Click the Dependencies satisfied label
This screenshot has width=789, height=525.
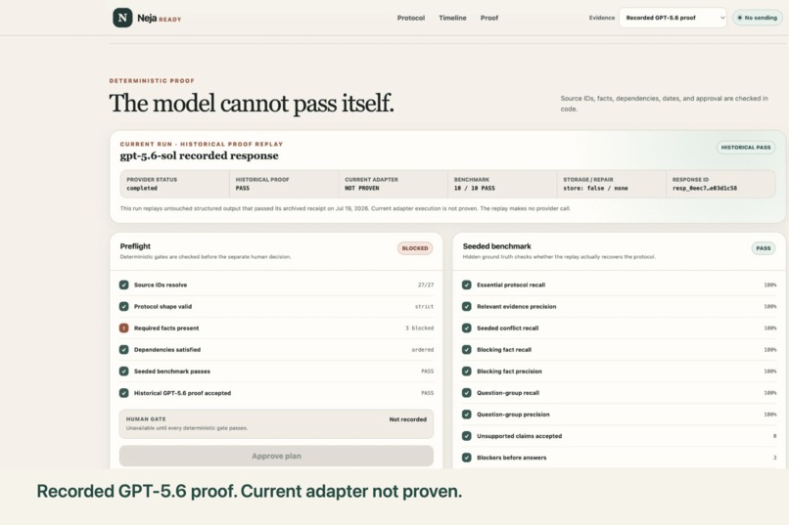click(167, 350)
